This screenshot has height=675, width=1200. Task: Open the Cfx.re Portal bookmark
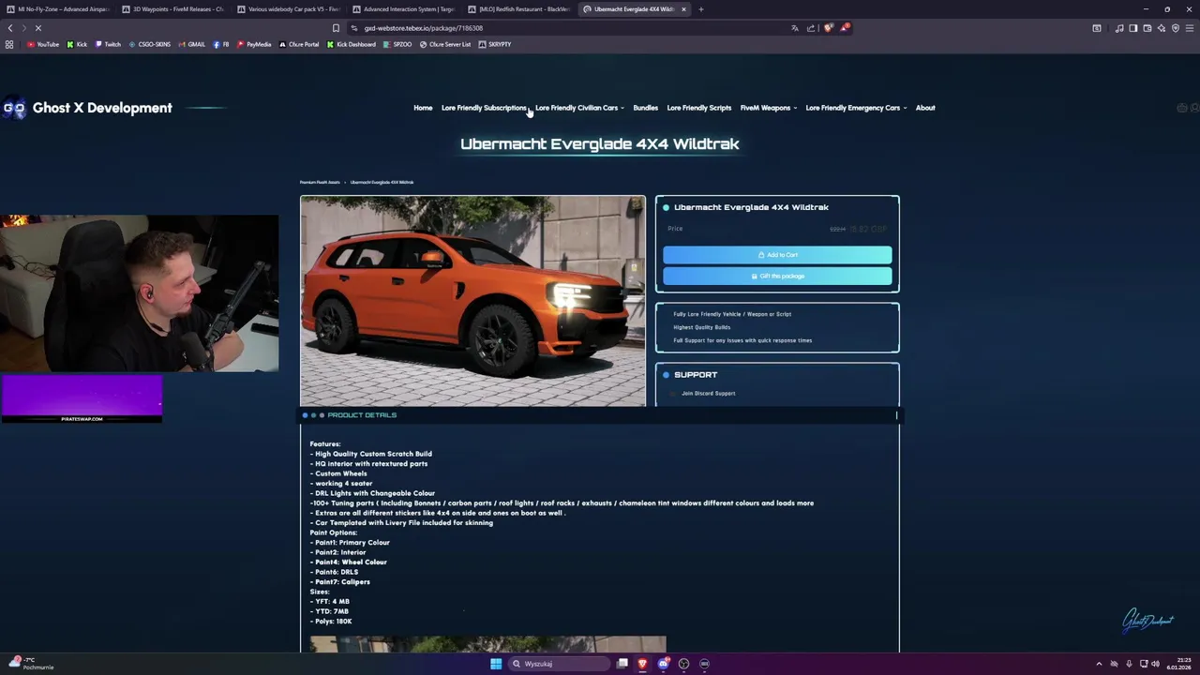[299, 44]
